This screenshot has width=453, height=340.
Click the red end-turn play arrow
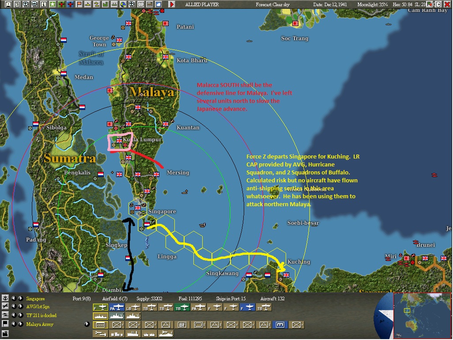point(172,4)
